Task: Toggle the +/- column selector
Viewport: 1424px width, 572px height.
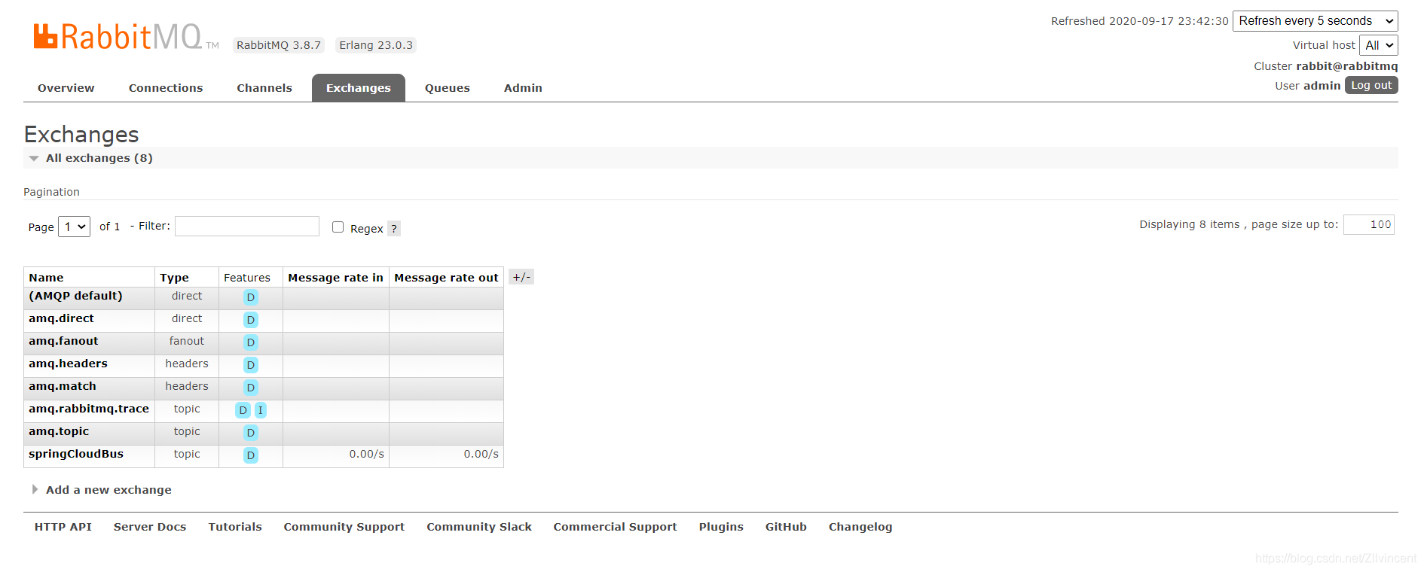Action: pos(521,277)
